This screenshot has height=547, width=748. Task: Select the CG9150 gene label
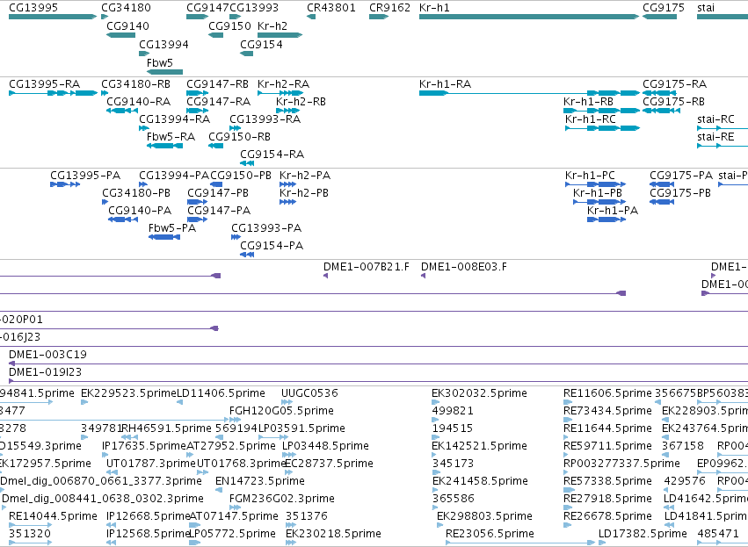click(230, 26)
